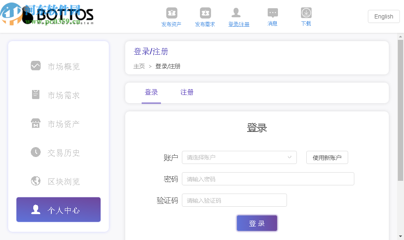Click the 使用新账户 button
The height and width of the screenshot is (240, 404).
click(327, 157)
